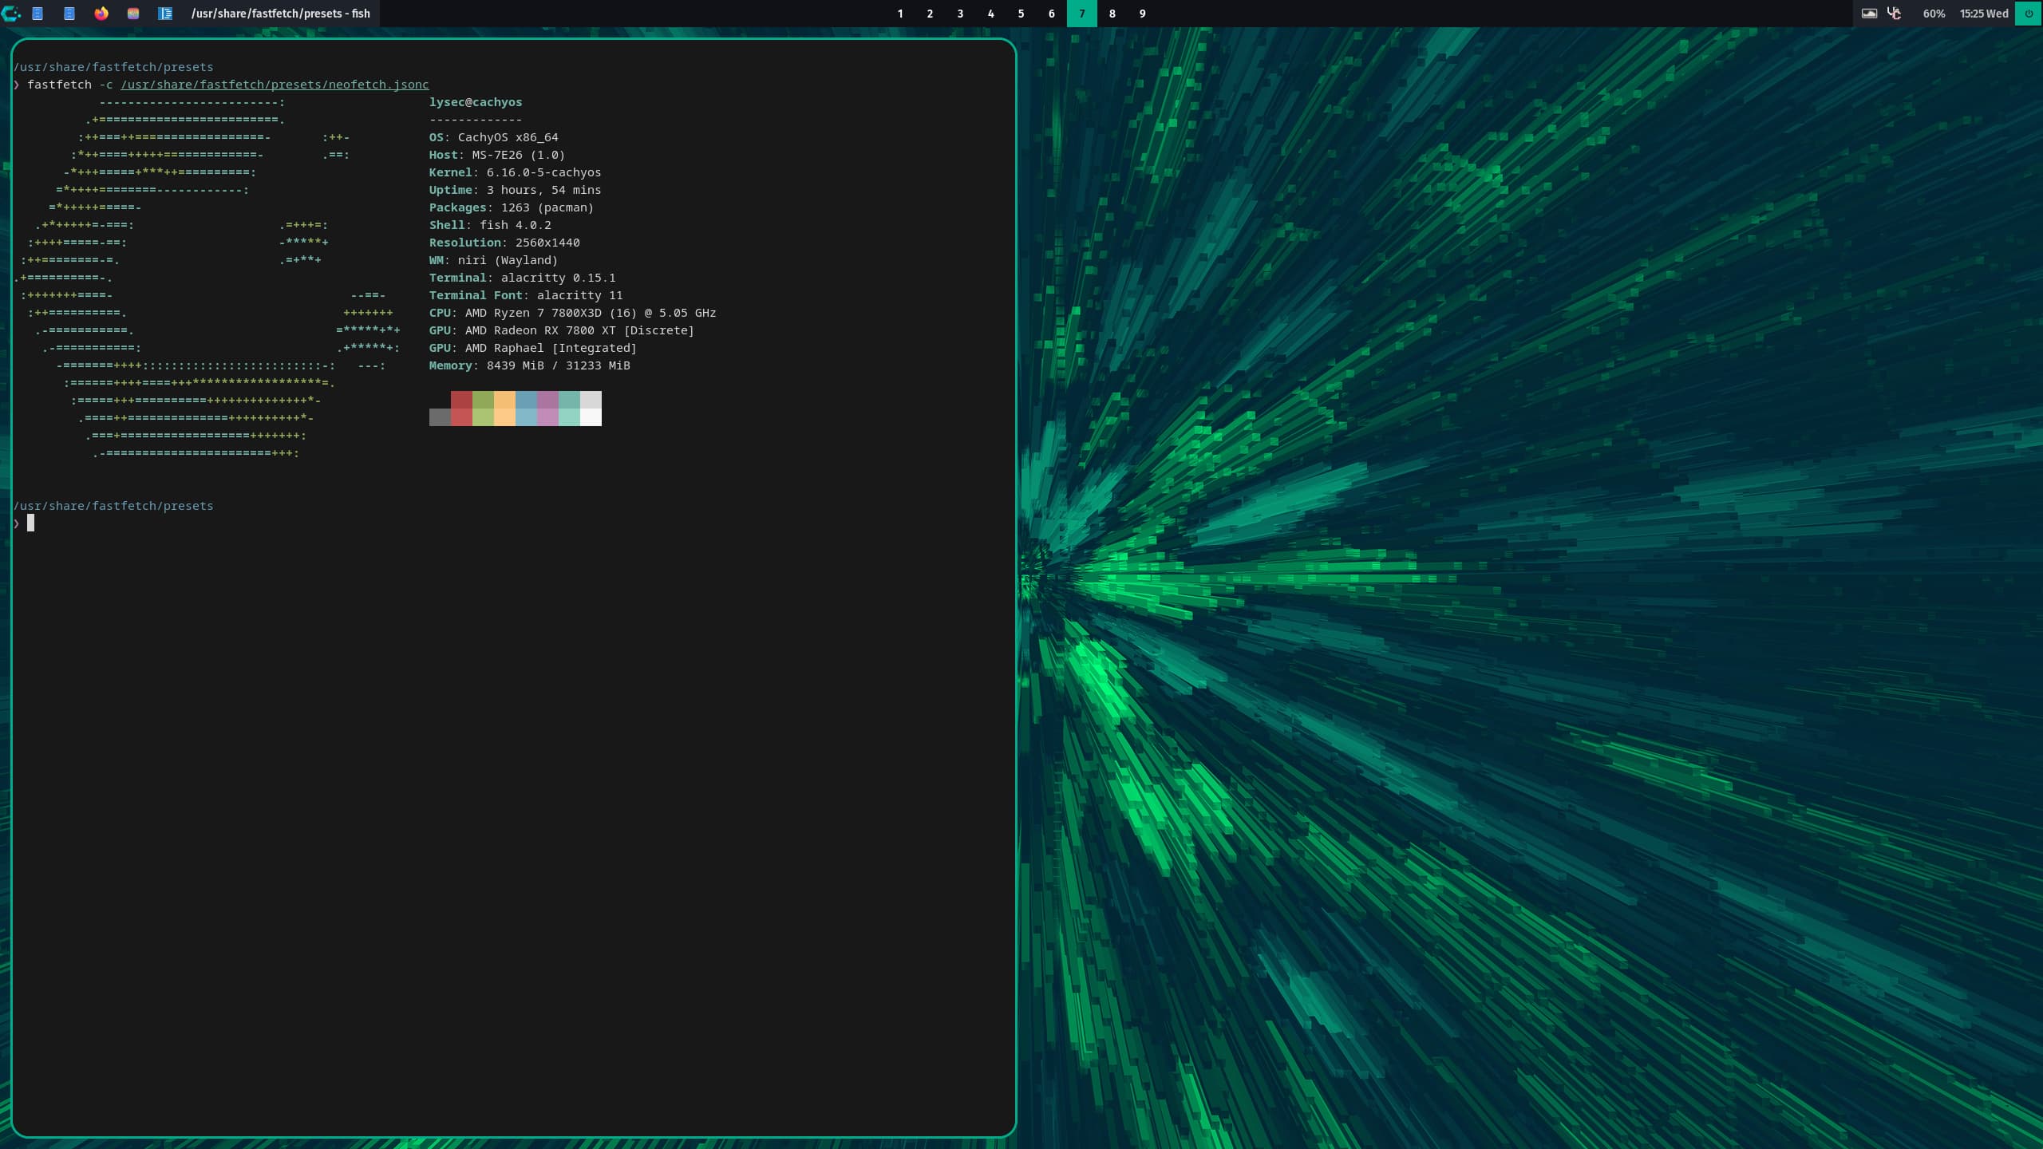Click the fish terminal window title
This screenshot has height=1149, width=2043.
coord(281,14)
